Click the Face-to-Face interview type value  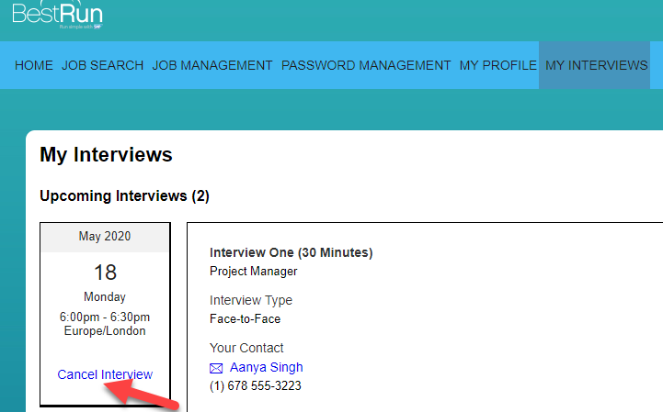click(x=246, y=318)
